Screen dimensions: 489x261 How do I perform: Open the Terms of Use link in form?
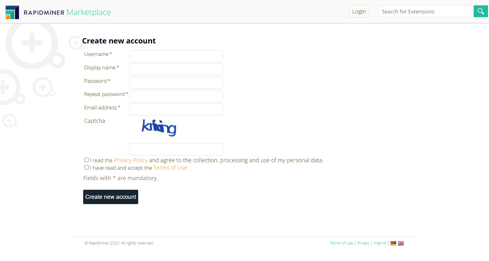pos(170,168)
